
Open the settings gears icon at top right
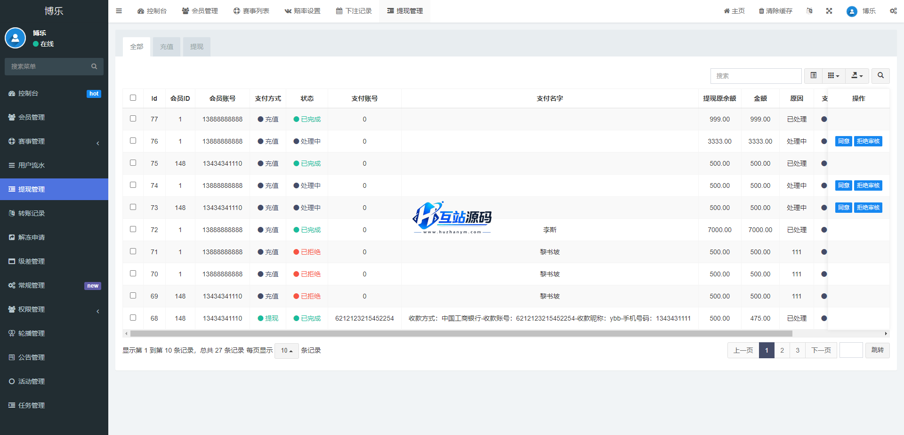pos(893,11)
